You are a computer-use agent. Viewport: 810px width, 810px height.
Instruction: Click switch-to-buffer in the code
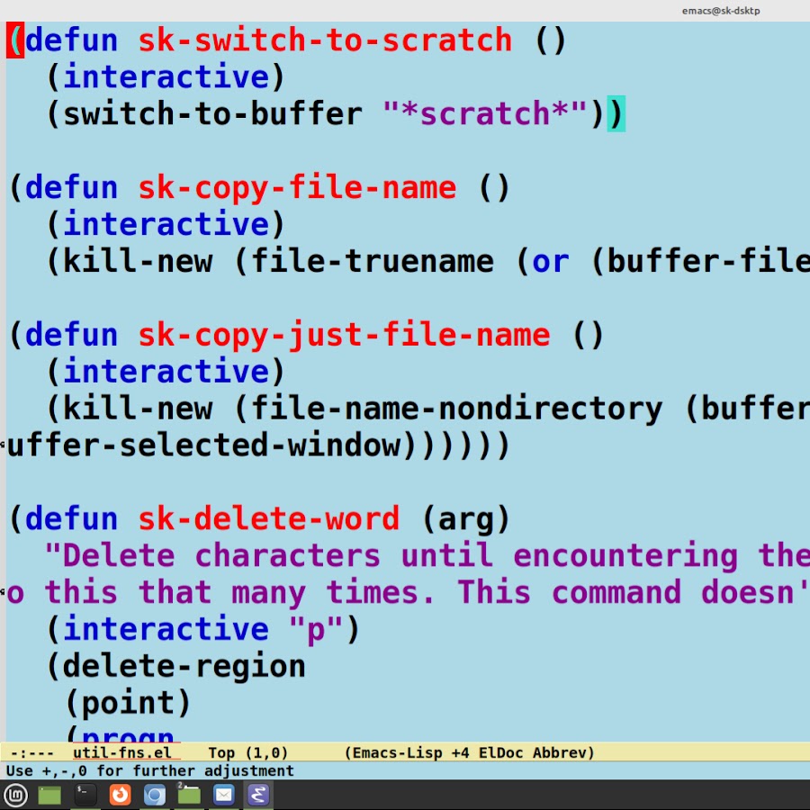coord(212,113)
